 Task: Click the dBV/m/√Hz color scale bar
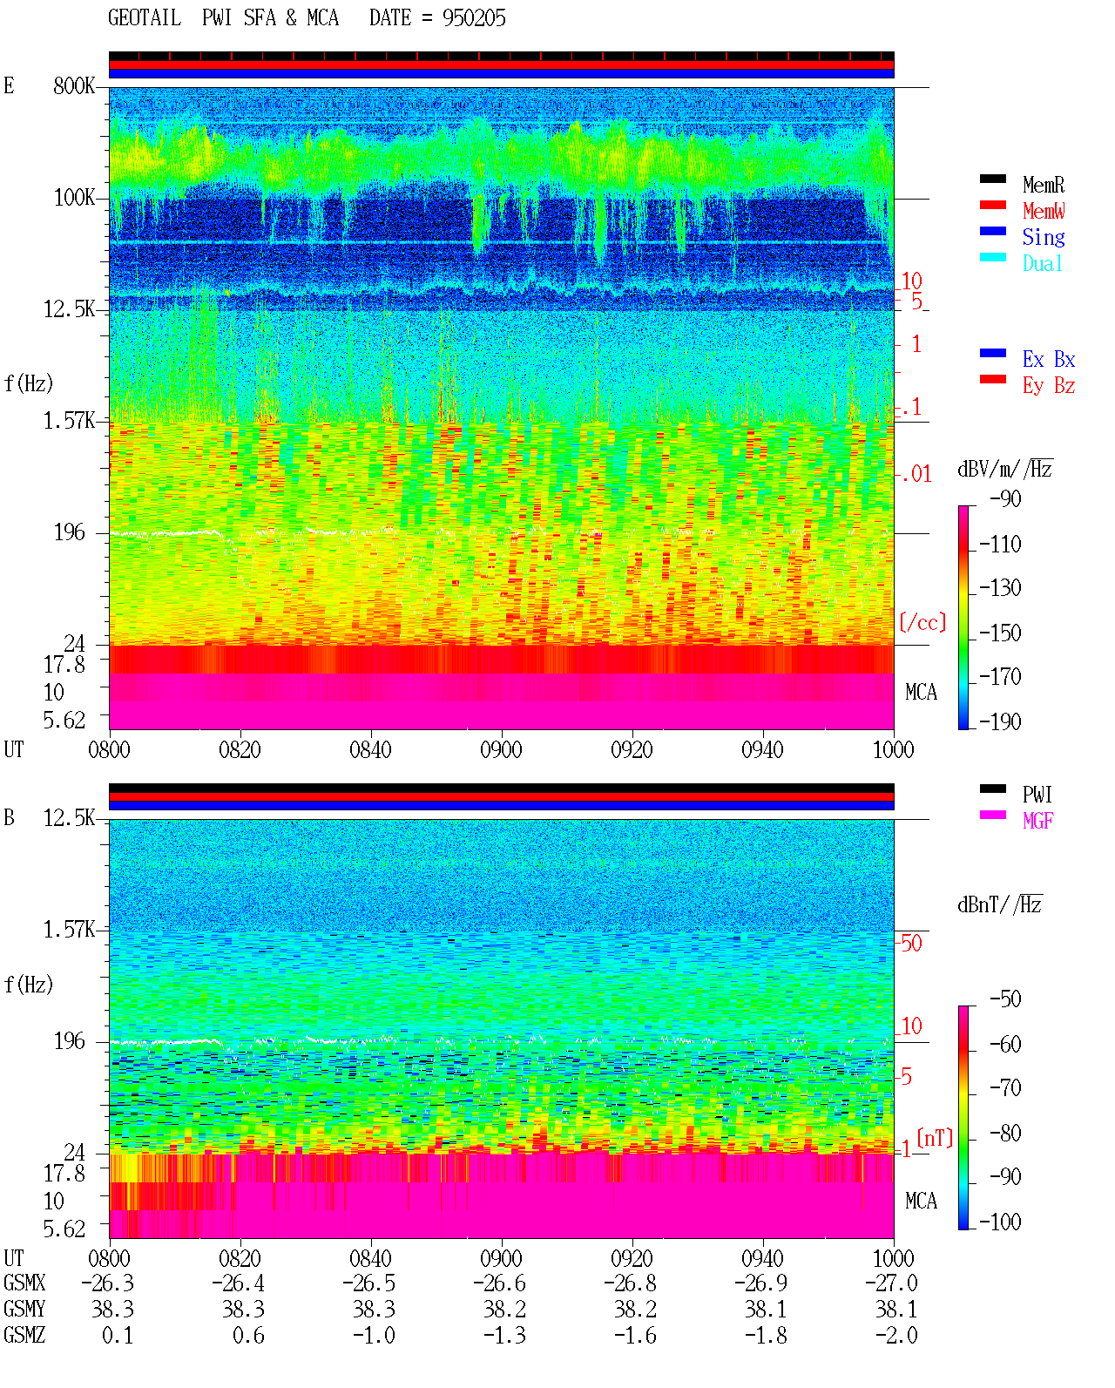coord(963,617)
